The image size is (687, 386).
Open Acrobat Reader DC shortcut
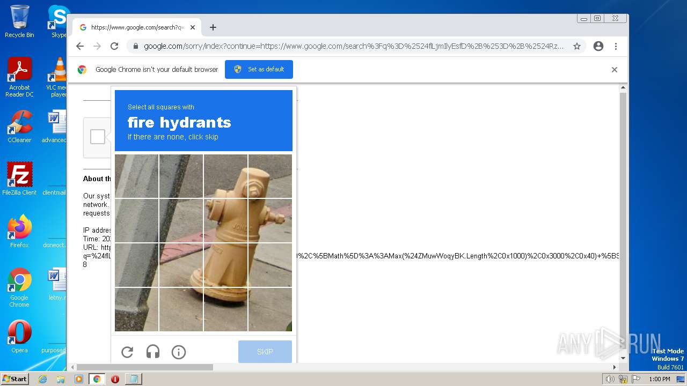pyautogui.click(x=19, y=77)
